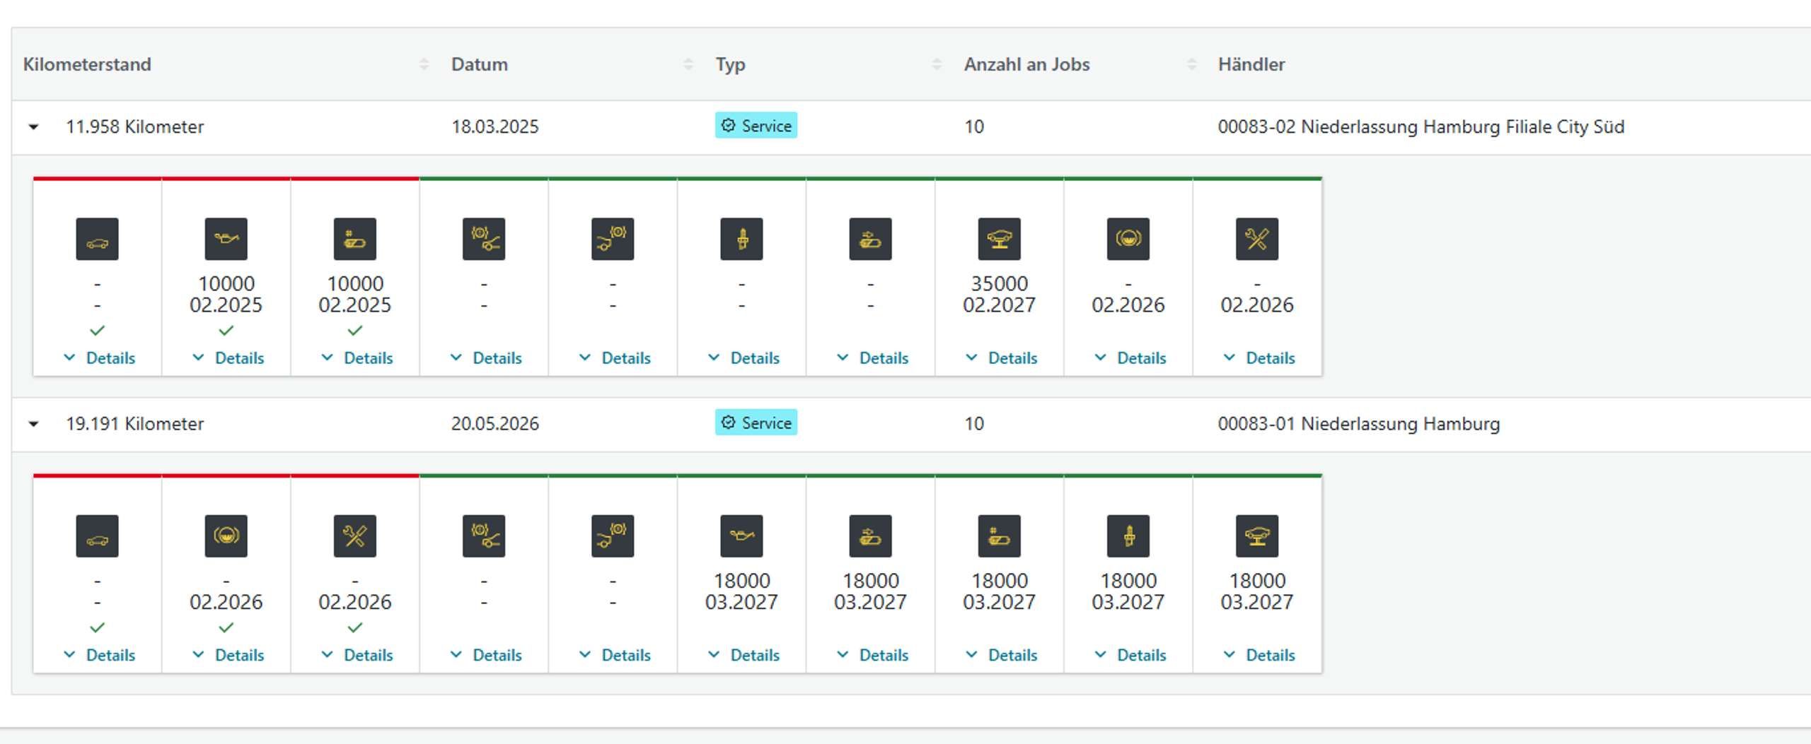
Task: Select the text 19.191 Kilometer
Action: coord(134,424)
